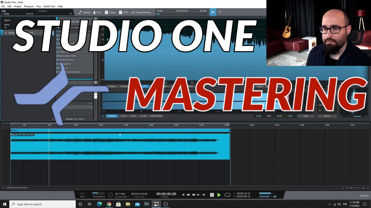The image size is (371, 208).
Task: Click the Cortana circle icon
Action: [x=80, y=204]
